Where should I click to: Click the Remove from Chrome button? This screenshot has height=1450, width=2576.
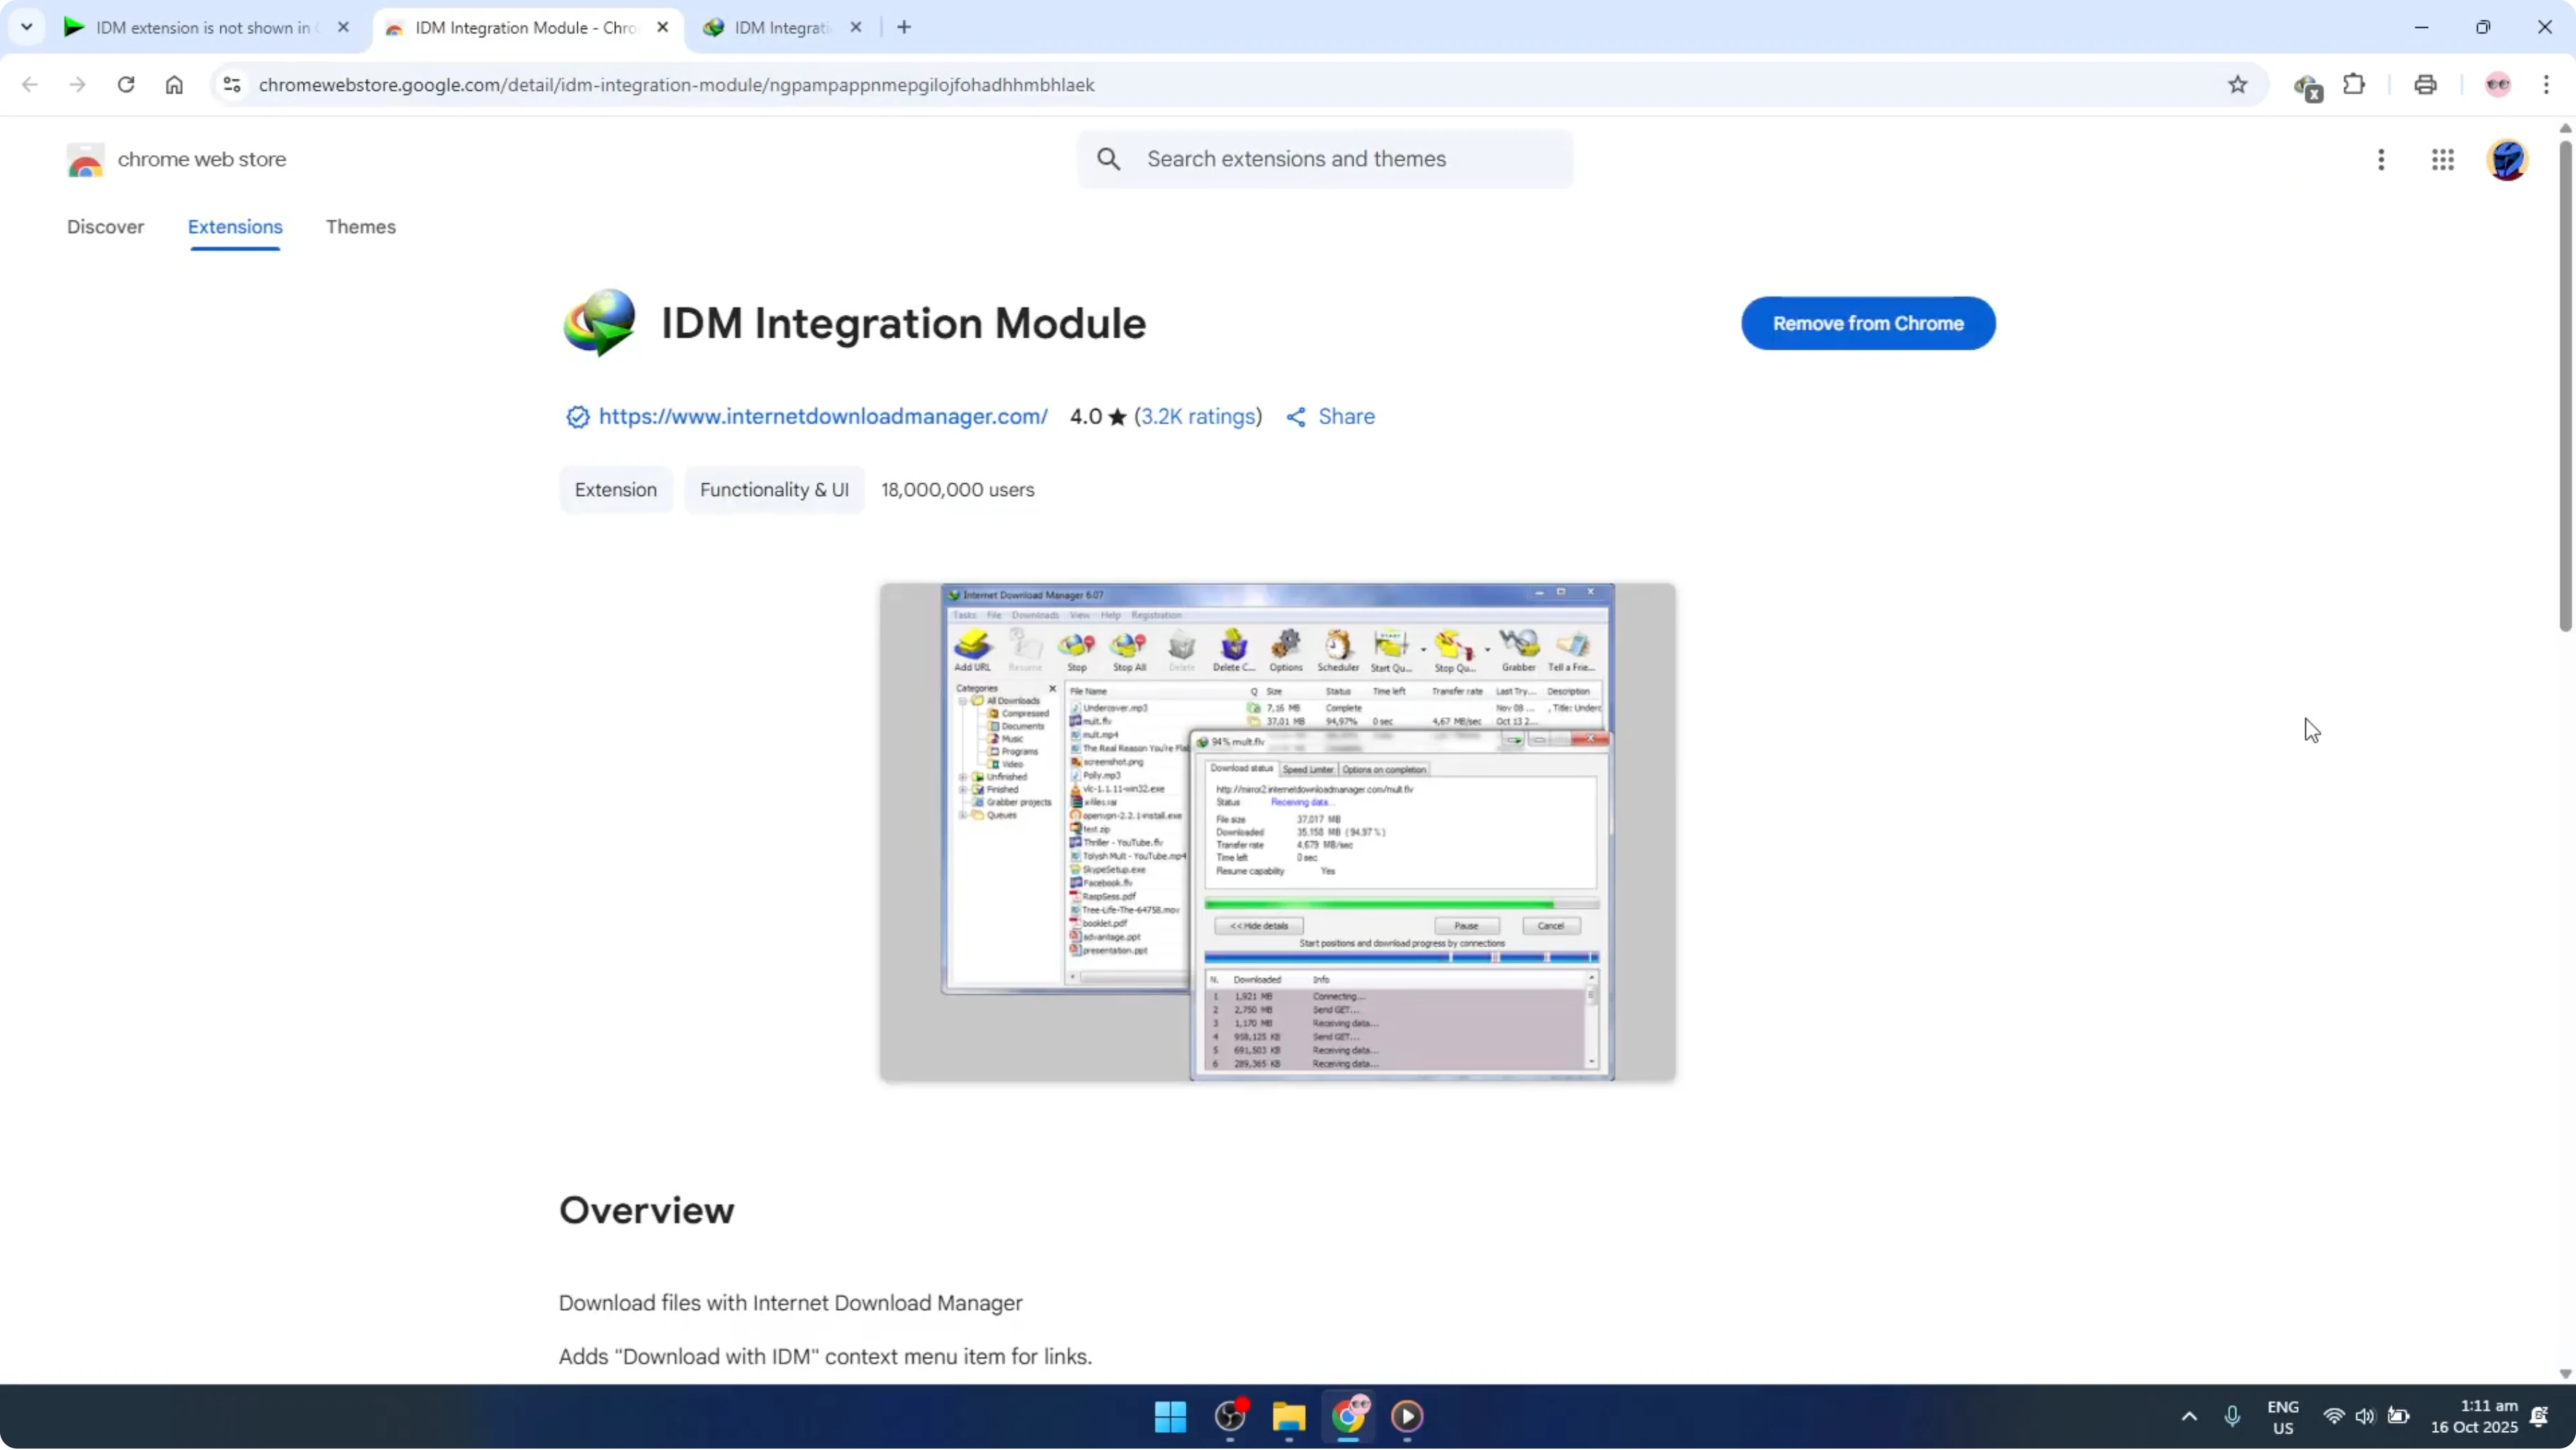point(1868,323)
